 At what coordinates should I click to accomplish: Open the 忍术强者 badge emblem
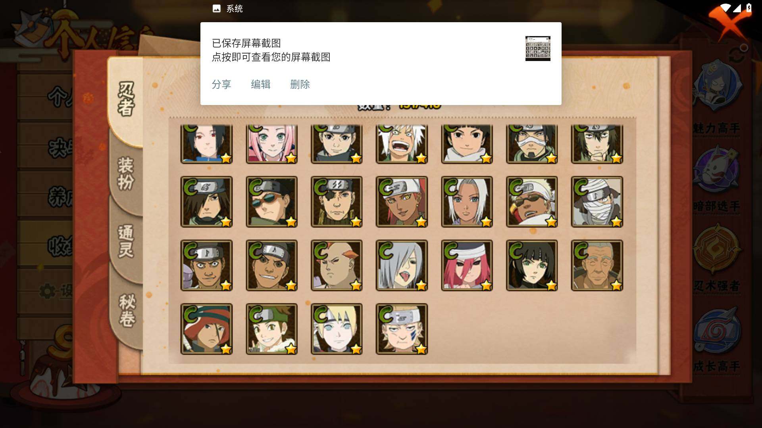point(717,250)
